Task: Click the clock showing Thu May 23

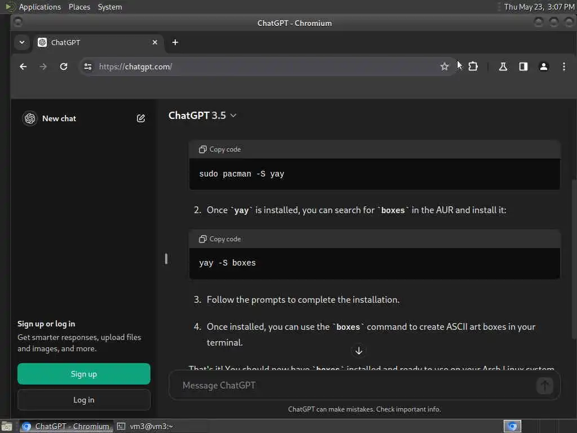Action: tap(539, 7)
